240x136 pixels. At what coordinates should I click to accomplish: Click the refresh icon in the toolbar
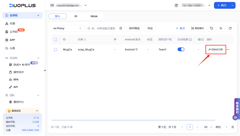click(230, 28)
